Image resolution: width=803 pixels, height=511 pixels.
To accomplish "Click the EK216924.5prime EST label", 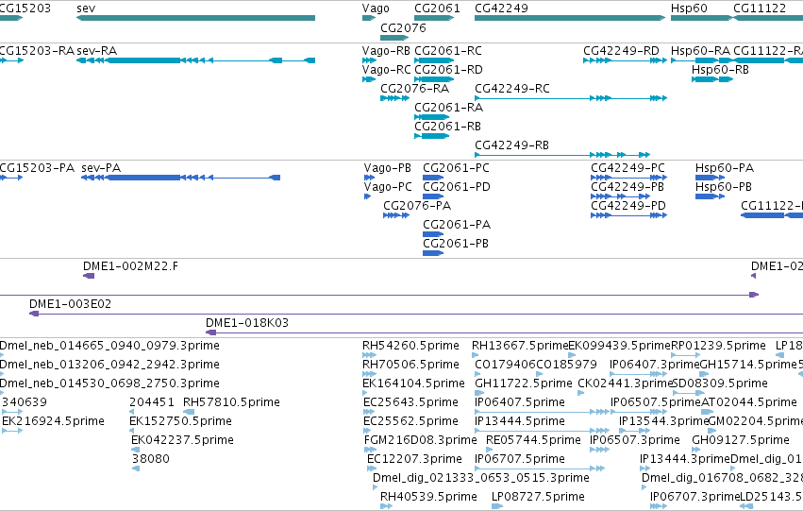I will (53, 422).
